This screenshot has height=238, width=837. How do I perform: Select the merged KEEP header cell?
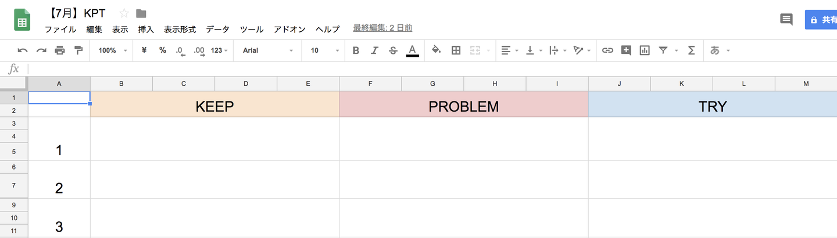pyautogui.click(x=214, y=106)
